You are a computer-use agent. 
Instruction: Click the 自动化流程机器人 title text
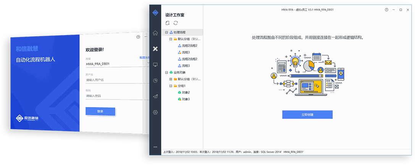tap(36, 60)
